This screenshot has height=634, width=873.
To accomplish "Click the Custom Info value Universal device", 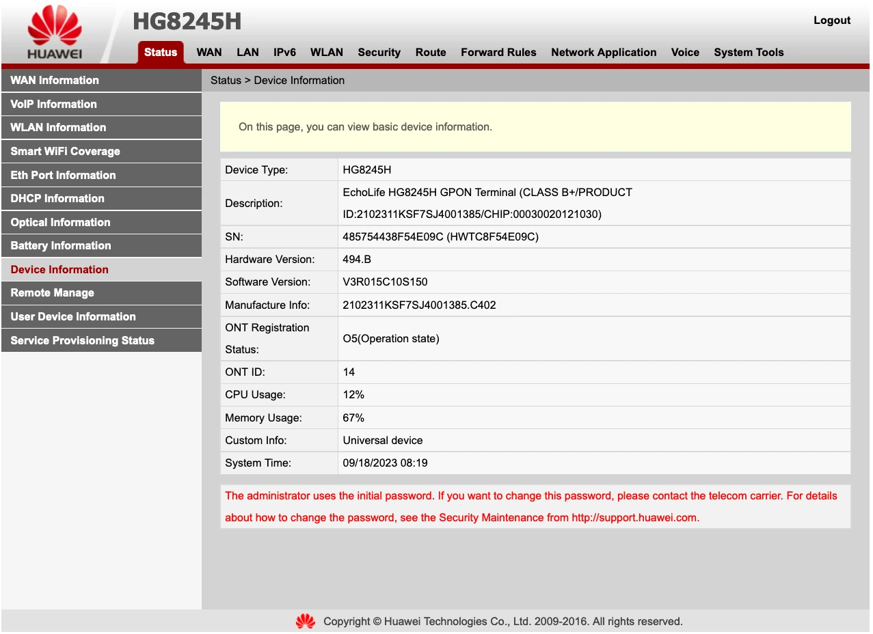I will (x=383, y=441).
